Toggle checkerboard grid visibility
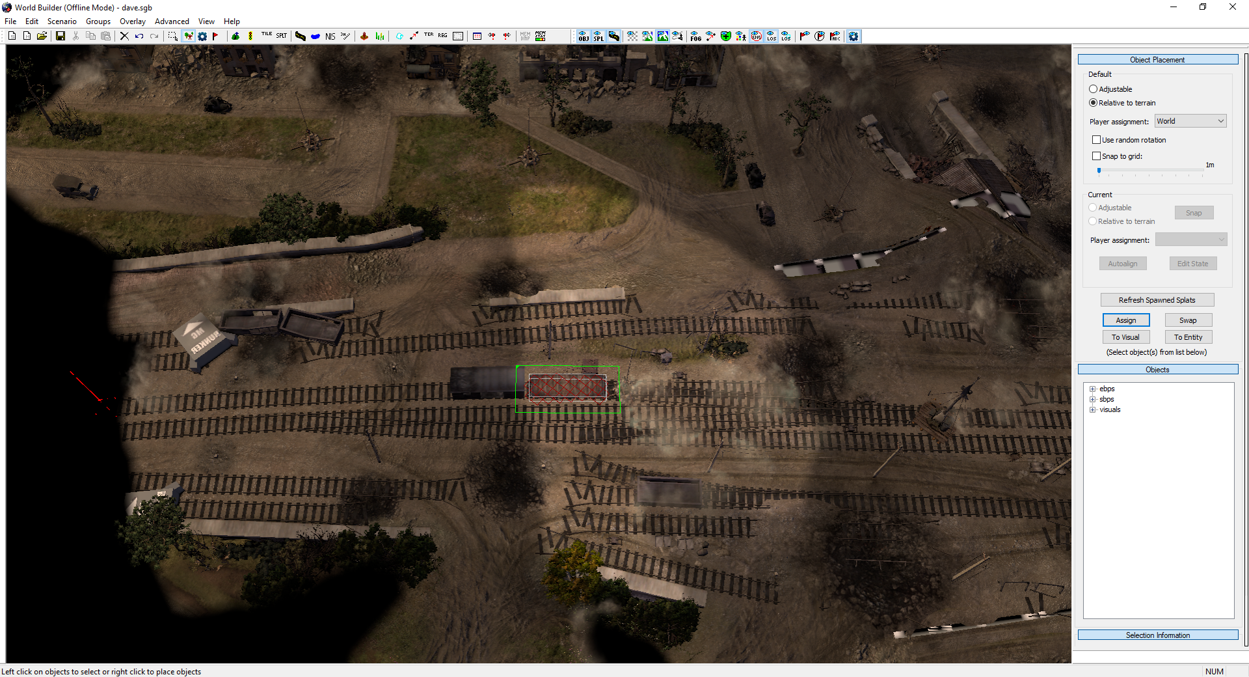 [632, 36]
